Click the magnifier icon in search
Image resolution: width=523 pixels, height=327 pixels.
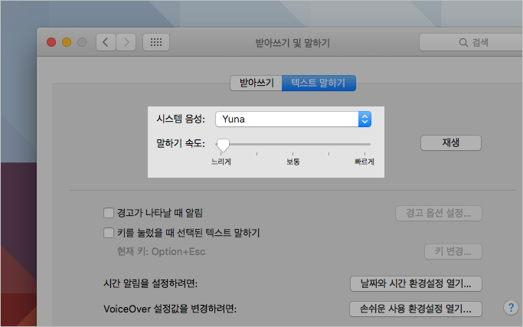[x=463, y=43]
